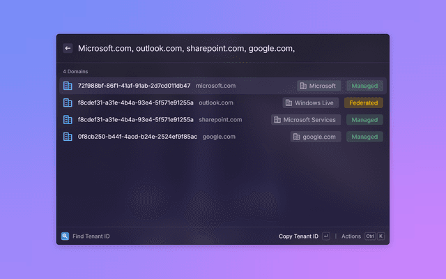Image resolution: width=446 pixels, height=279 pixels.
Task: Click the building icon for outlook.com row
Action: (x=68, y=103)
